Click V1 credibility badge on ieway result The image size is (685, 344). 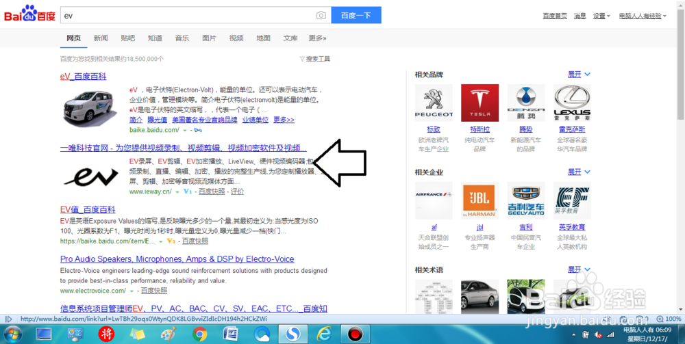point(188,191)
